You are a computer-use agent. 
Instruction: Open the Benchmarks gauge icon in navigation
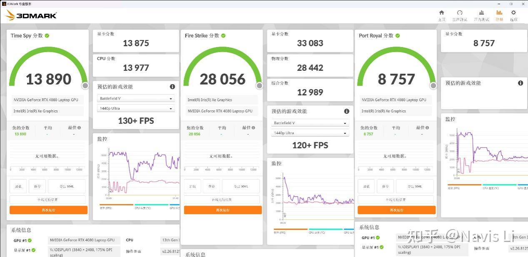tap(460, 12)
